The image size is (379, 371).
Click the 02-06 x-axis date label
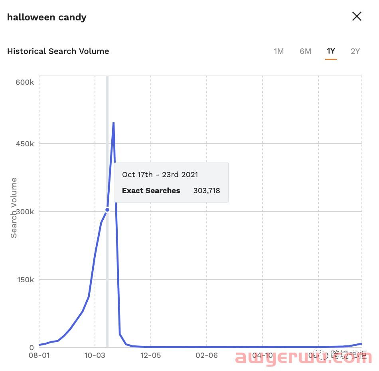click(207, 355)
